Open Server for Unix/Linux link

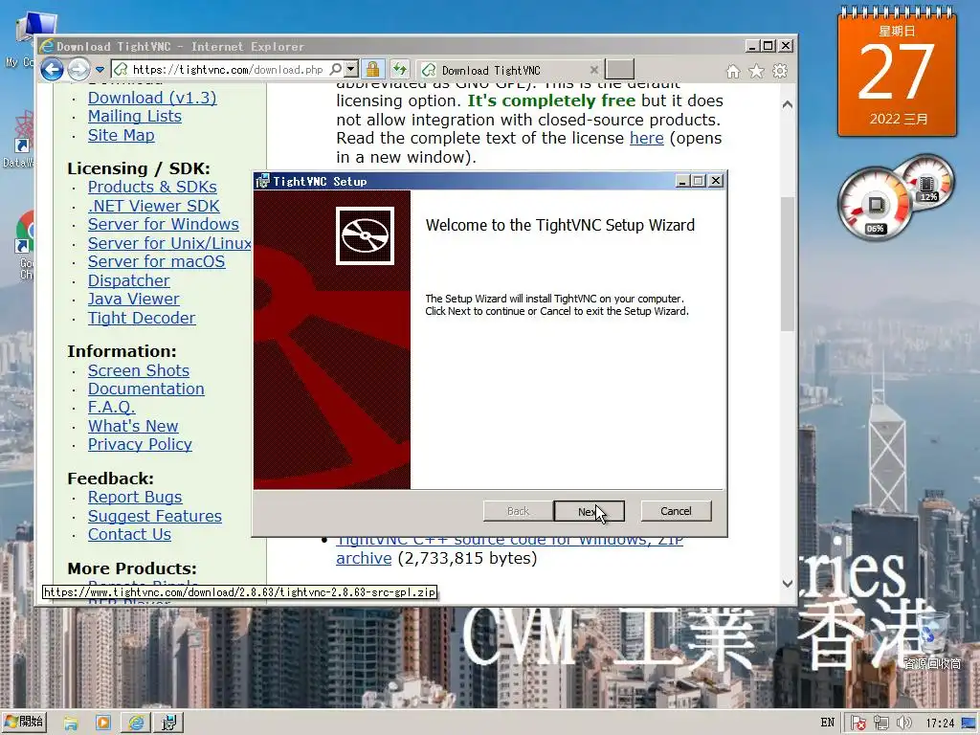pyautogui.click(x=169, y=243)
